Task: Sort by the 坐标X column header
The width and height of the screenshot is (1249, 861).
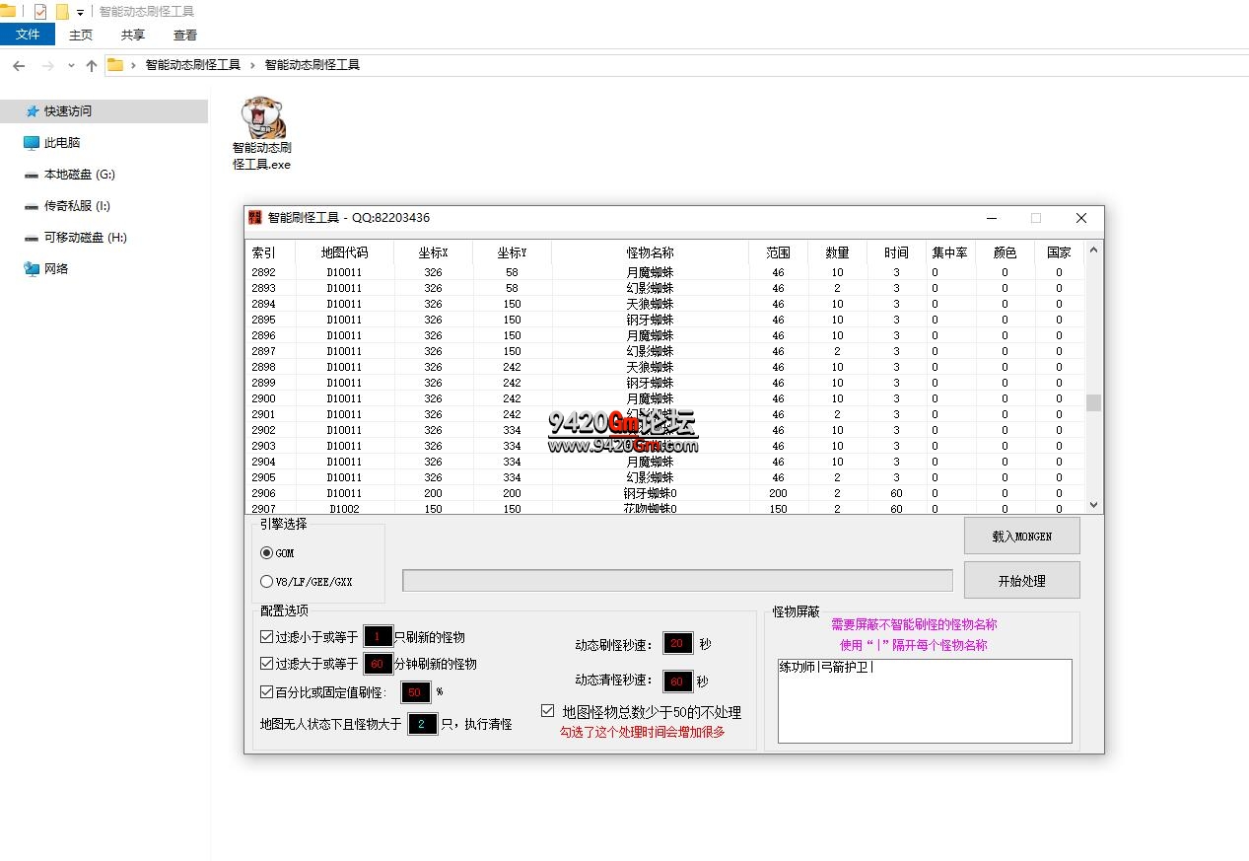Action: click(433, 253)
